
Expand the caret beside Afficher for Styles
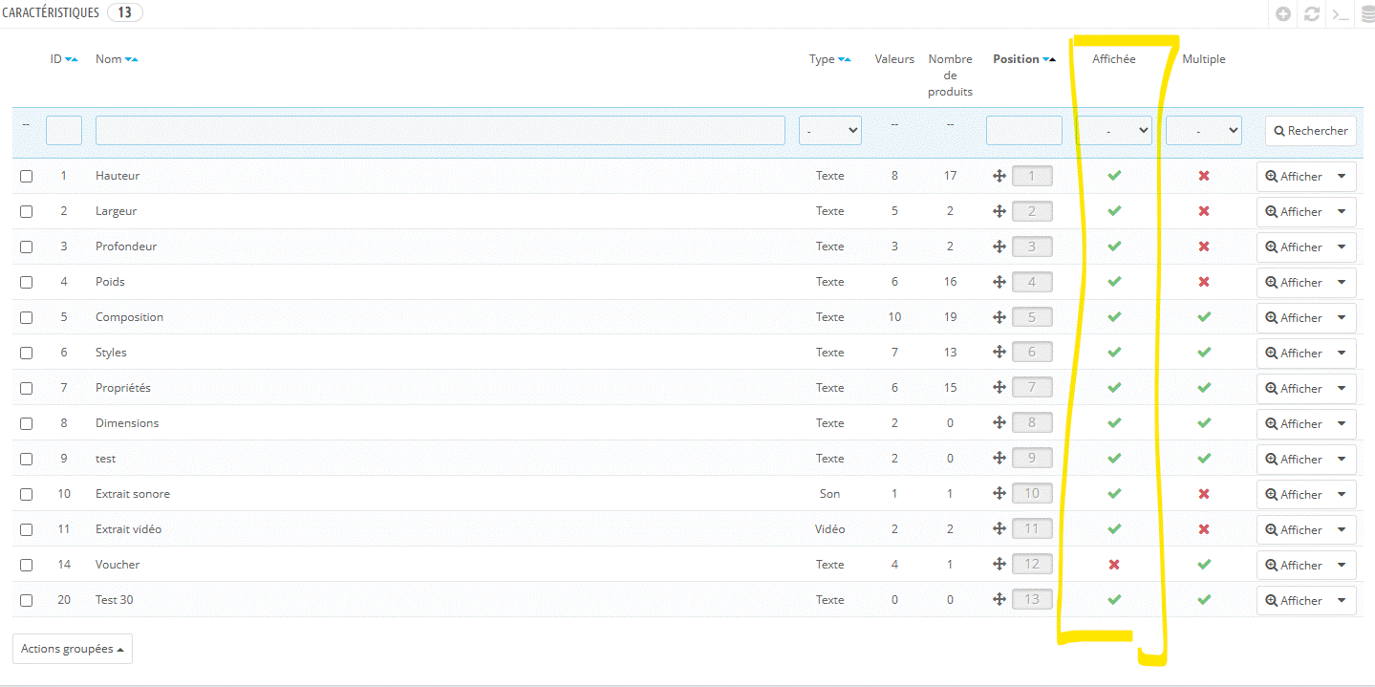[x=1342, y=353]
